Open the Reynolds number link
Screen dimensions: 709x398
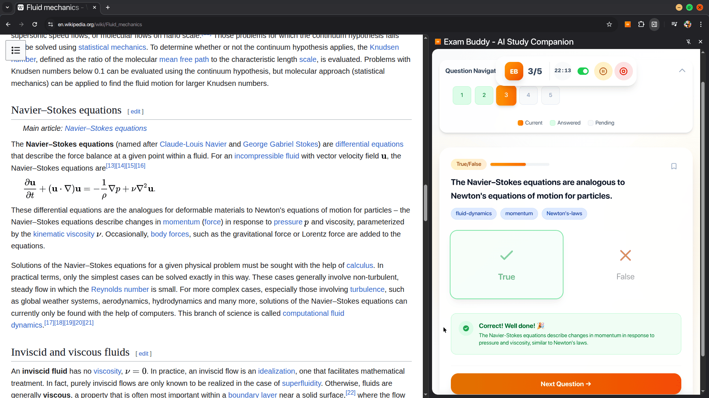click(x=120, y=289)
